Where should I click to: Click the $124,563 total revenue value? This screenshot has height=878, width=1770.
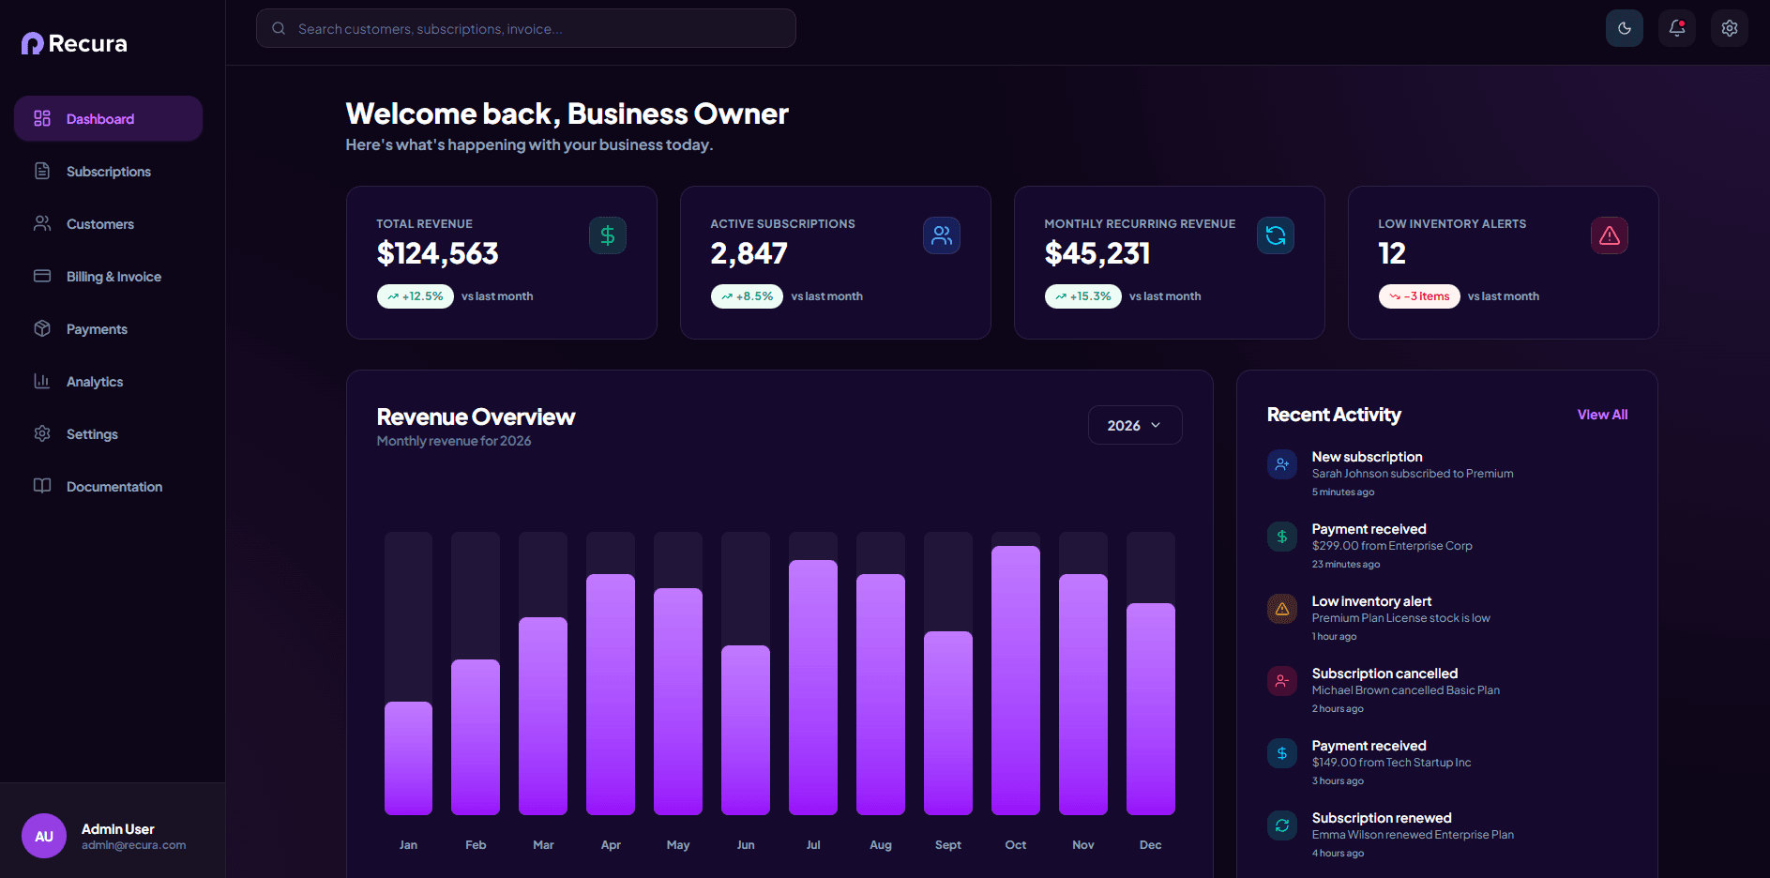pos(437,253)
